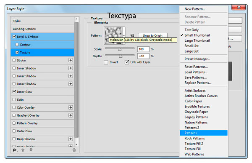252x163 pixels.
Task: Load the Legacy Patterns set
Action: (196, 117)
